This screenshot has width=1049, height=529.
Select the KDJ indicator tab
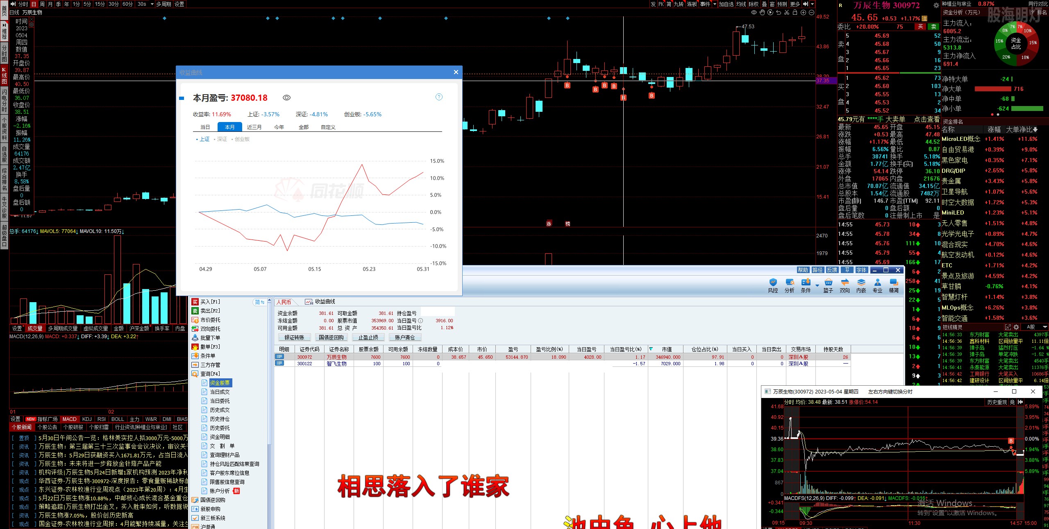(87, 419)
